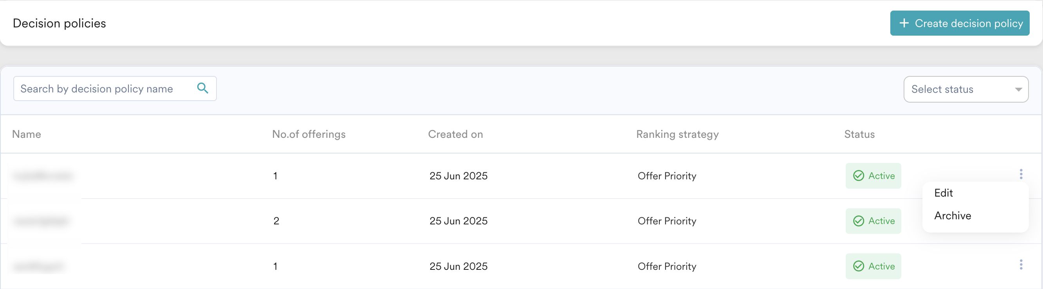Click the search magnifier icon

coord(203,88)
